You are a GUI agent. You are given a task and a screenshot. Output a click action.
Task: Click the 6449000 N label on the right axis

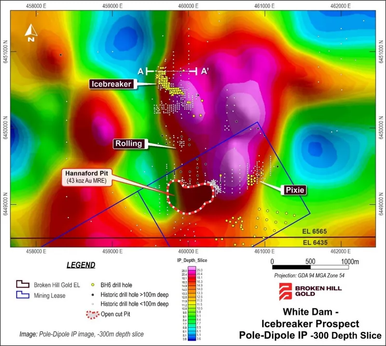(x=381, y=205)
